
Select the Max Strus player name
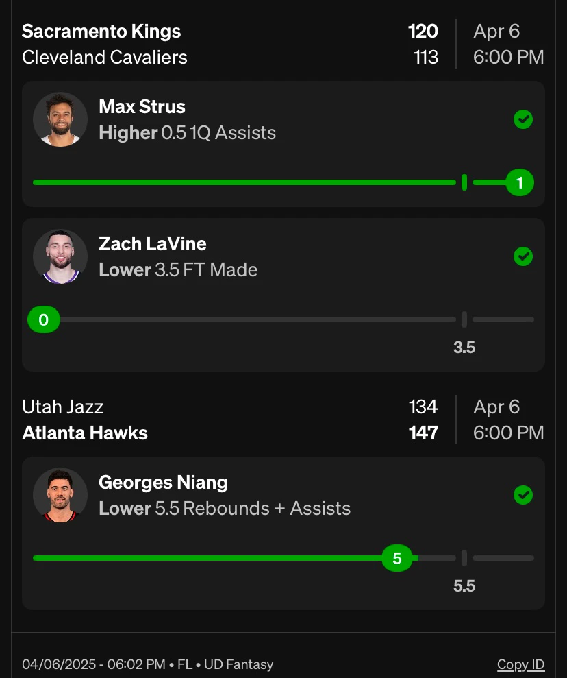(142, 107)
